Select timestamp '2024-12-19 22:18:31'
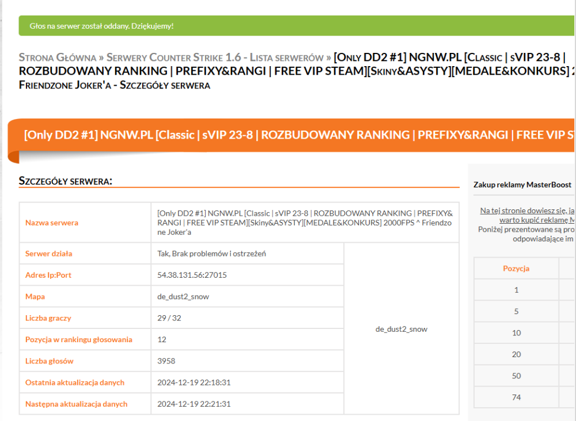The height and width of the screenshot is (421, 576). (x=194, y=382)
